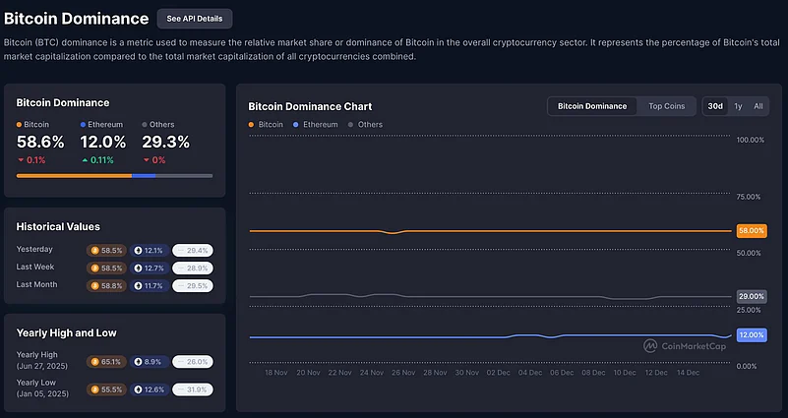
Task: Click the Historical Values heading
Action: (x=58, y=226)
